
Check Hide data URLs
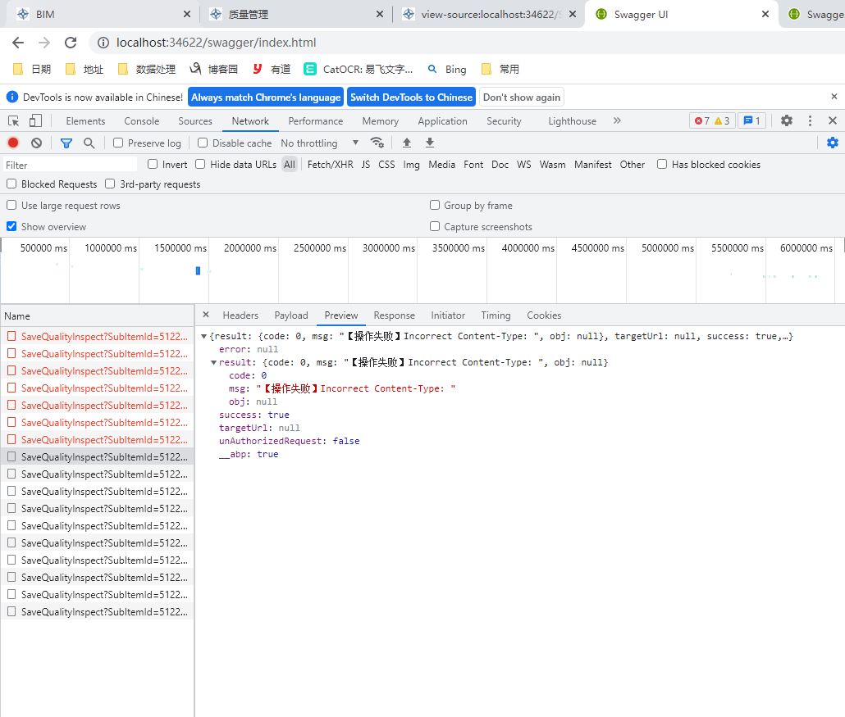click(200, 164)
